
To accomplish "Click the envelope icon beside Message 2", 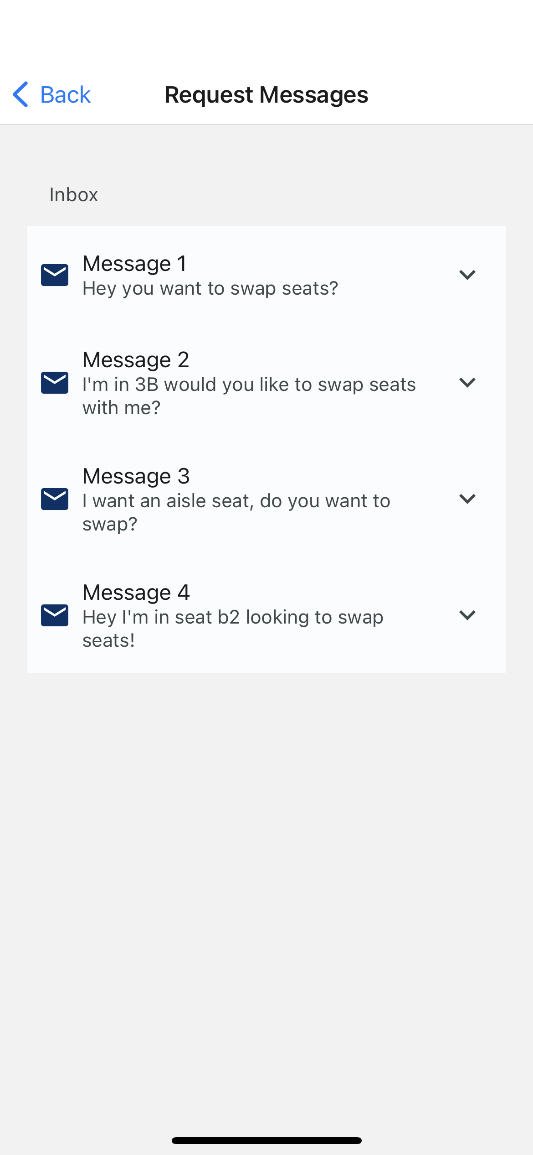I will (x=55, y=382).
